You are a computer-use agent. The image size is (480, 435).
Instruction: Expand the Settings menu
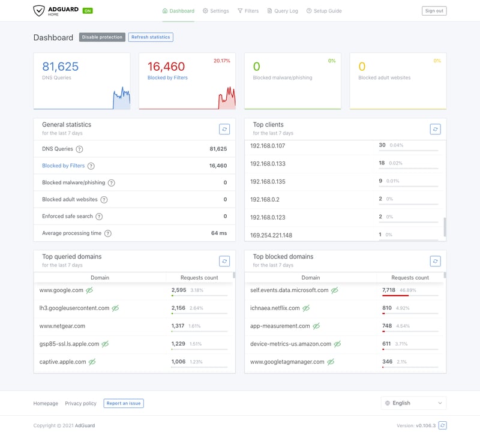[216, 11]
